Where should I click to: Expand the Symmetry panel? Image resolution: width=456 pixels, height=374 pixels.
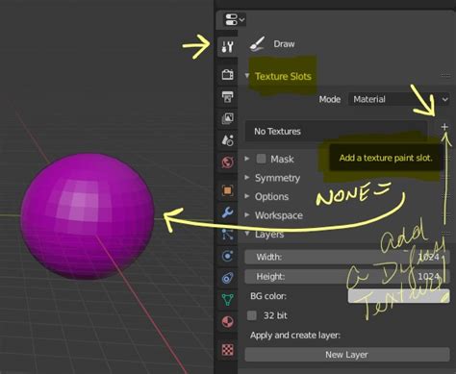click(x=247, y=177)
